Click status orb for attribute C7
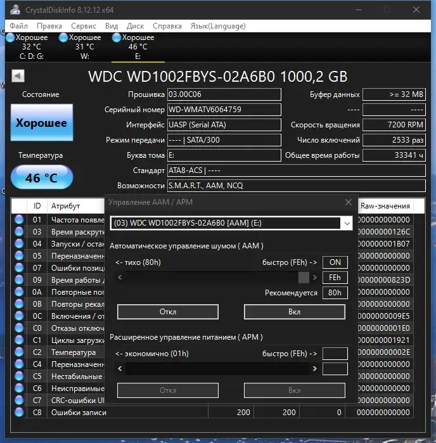436x443 pixels. [19, 400]
